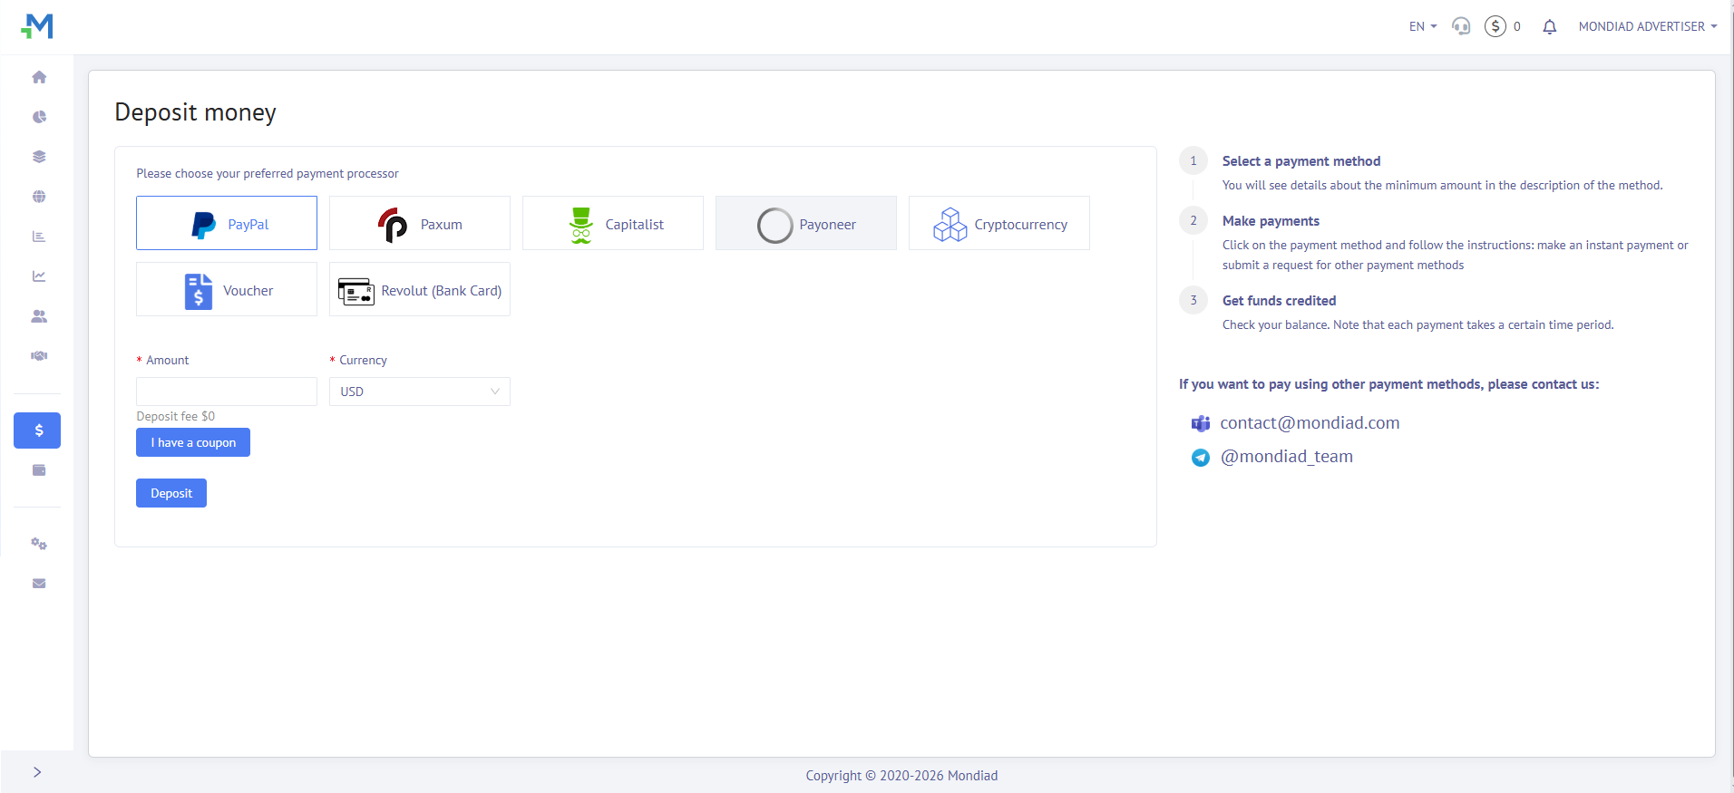The width and height of the screenshot is (1734, 793).
Task: Select the dollar deposit sidebar icon
Action: (37, 430)
